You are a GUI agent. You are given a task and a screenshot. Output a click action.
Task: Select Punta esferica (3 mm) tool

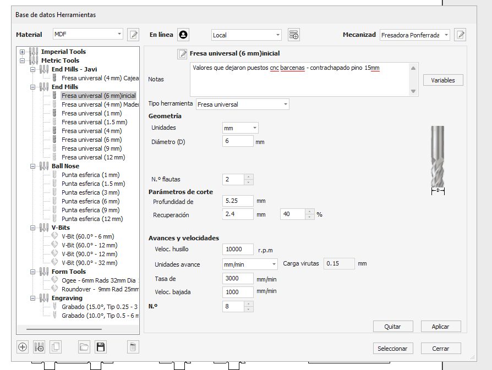(90, 192)
